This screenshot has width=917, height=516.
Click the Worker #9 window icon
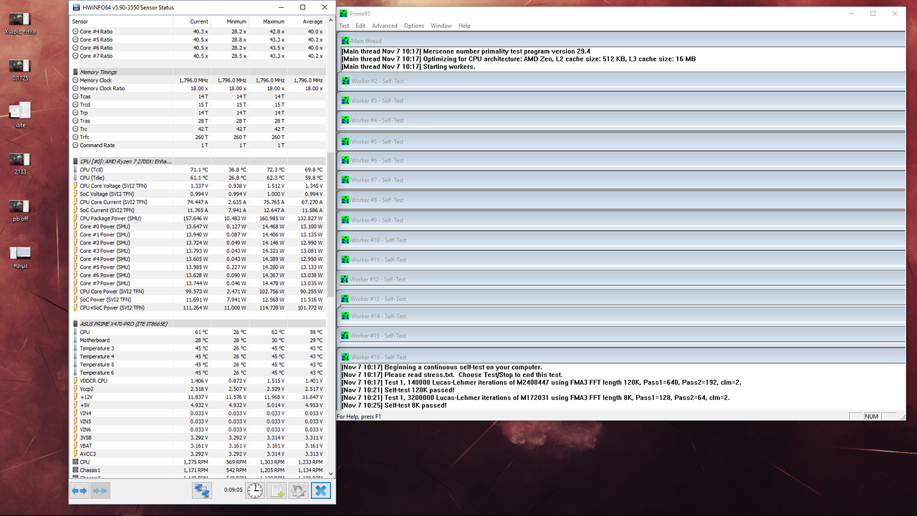click(345, 220)
